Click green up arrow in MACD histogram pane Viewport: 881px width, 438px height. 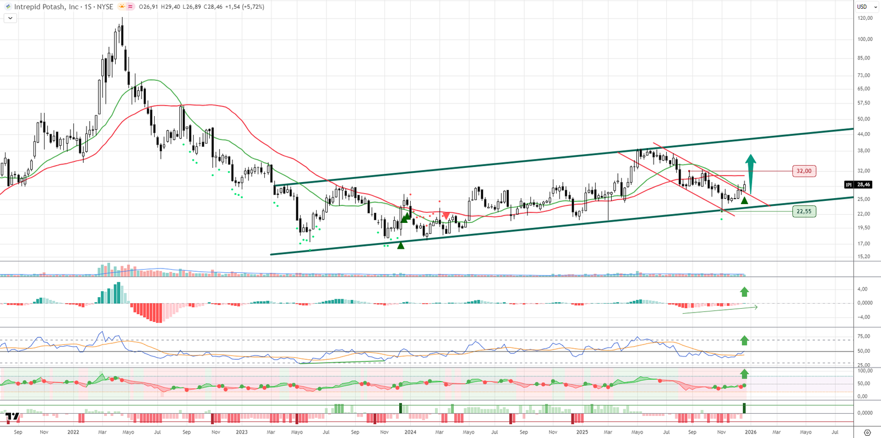pyautogui.click(x=744, y=292)
